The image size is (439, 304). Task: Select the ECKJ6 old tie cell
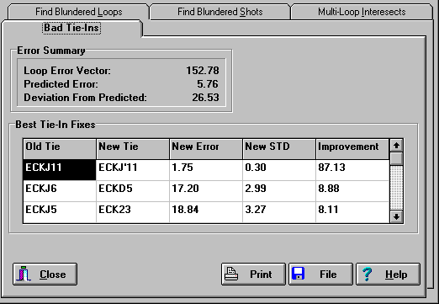tap(60, 191)
